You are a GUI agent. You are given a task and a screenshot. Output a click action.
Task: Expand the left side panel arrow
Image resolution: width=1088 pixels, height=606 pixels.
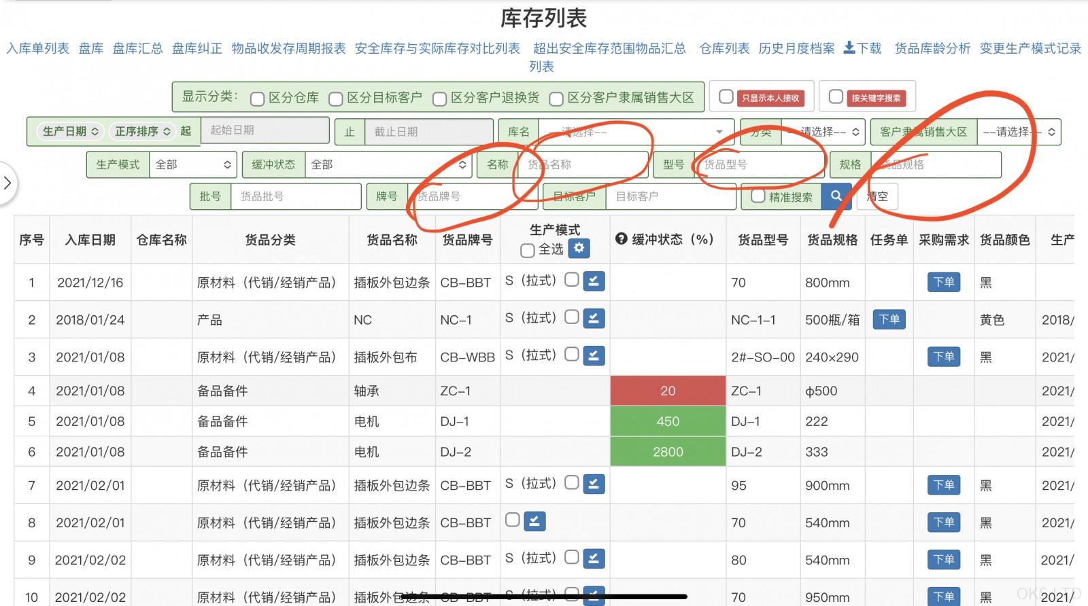tap(7, 183)
